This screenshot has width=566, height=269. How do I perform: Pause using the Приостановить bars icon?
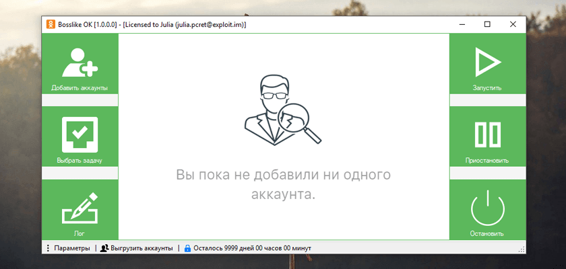(x=487, y=134)
